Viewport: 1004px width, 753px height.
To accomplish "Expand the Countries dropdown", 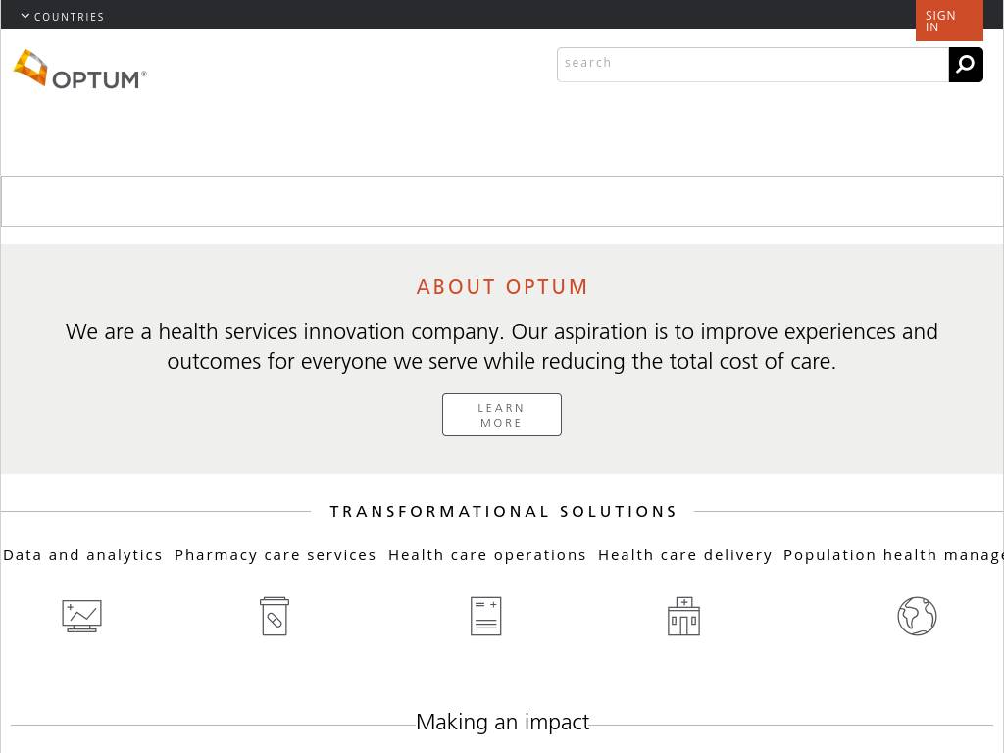I will (63, 17).
